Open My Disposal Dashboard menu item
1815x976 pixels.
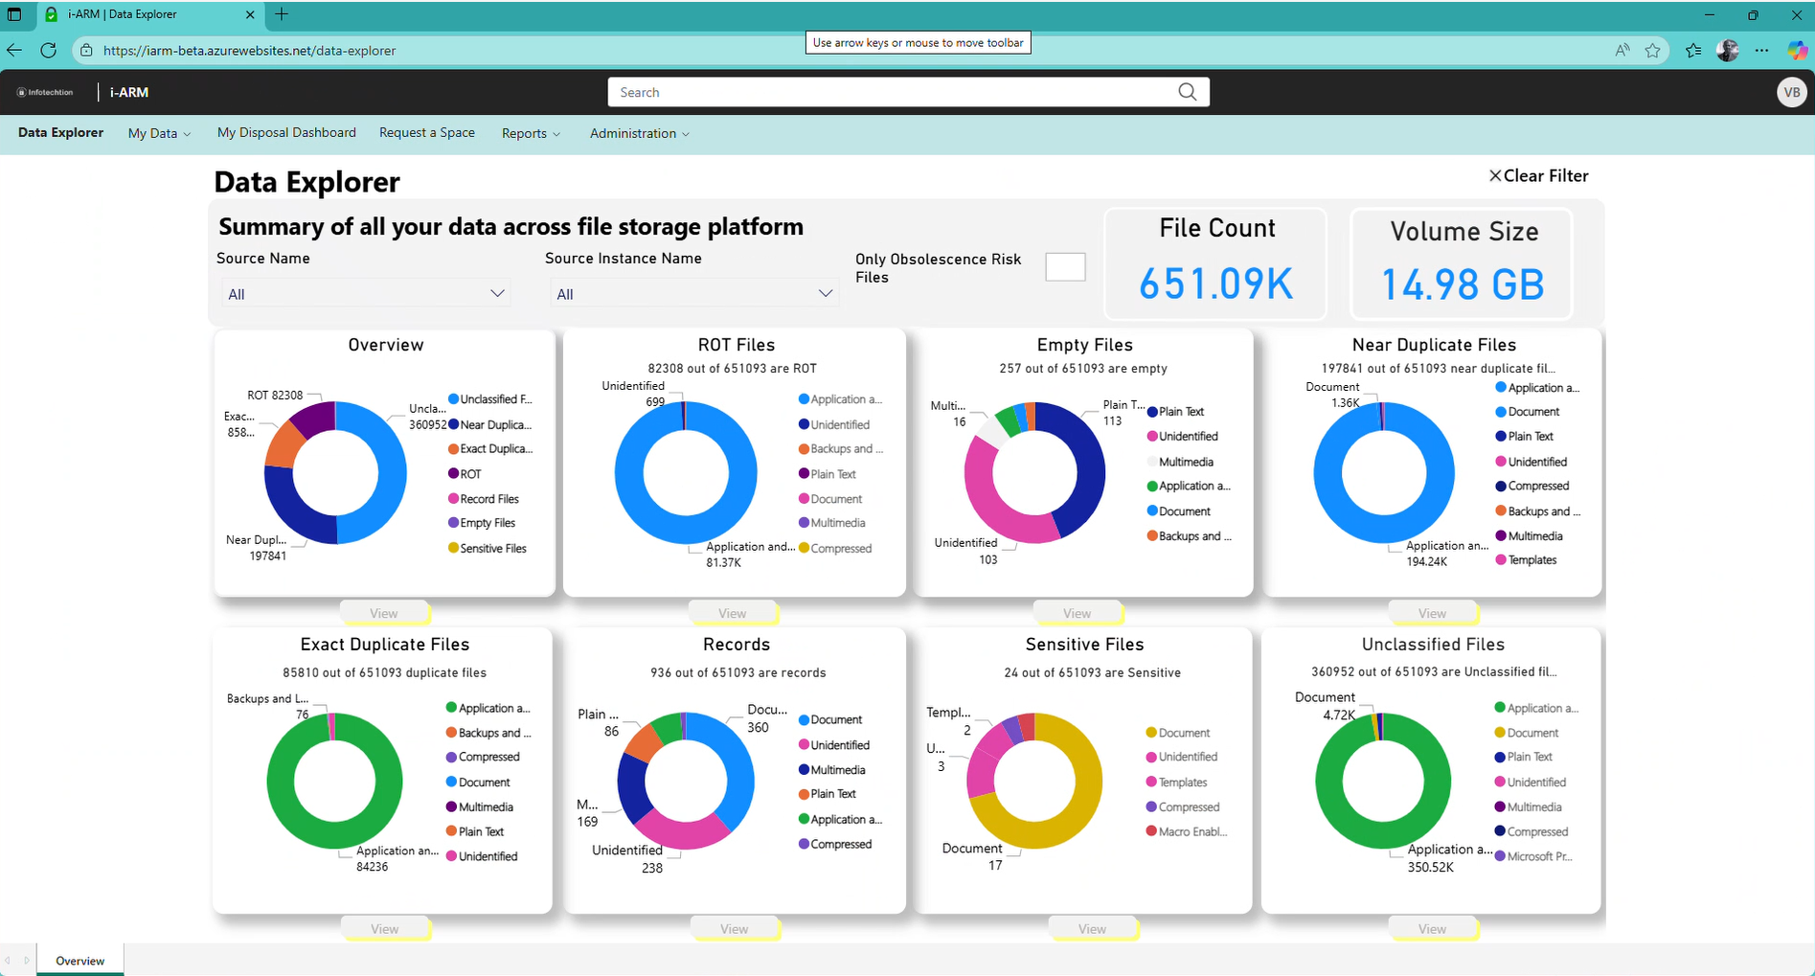286,133
